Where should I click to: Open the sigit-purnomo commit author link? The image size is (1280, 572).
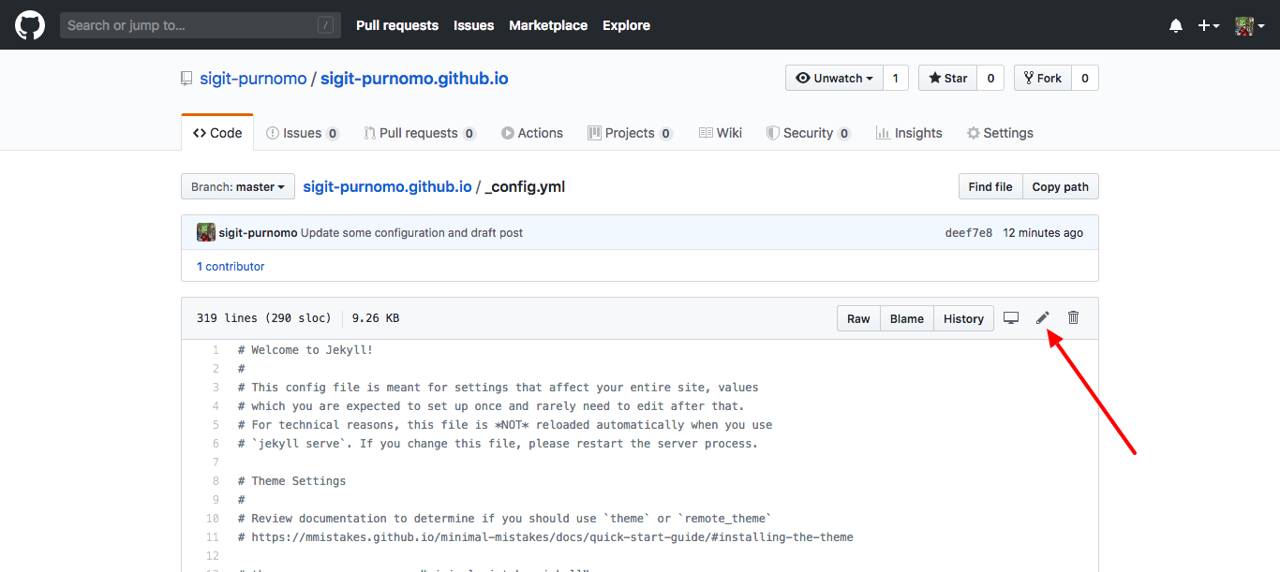pyautogui.click(x=258, y=232)
